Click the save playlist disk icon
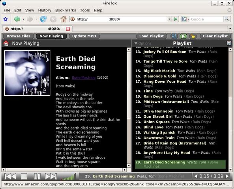234x189 pixels. [x=229, y=43]
